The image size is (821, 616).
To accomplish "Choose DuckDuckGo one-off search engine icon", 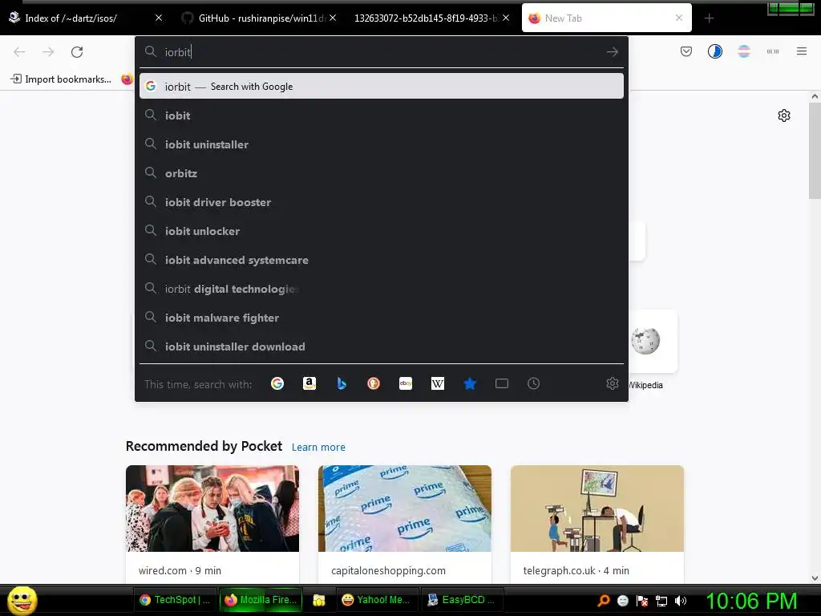I will click(374, 383).
